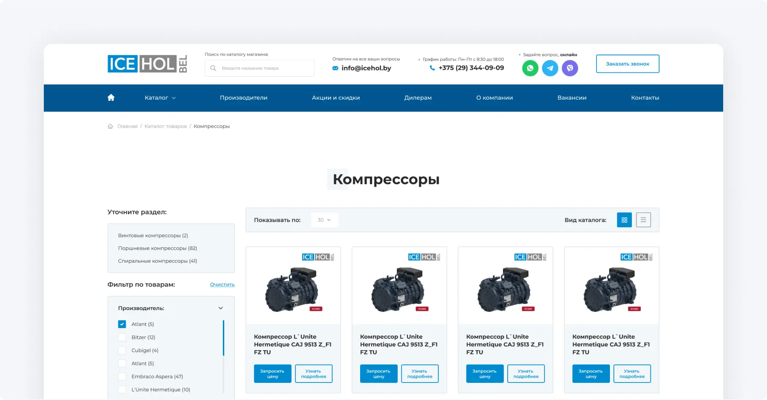Go to the Контакты menu item
This screenshot has width=767, height=400.
[x=645, y=97]
